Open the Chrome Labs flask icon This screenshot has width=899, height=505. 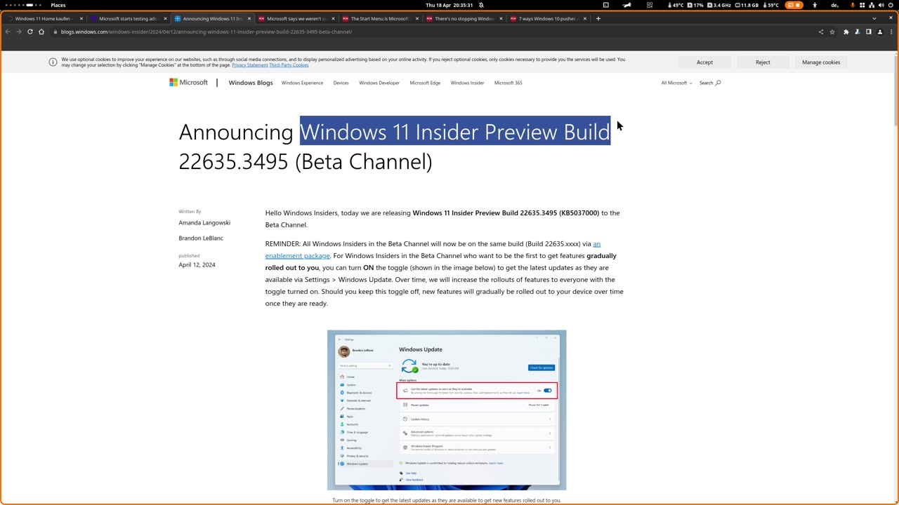tap(857, 32)
